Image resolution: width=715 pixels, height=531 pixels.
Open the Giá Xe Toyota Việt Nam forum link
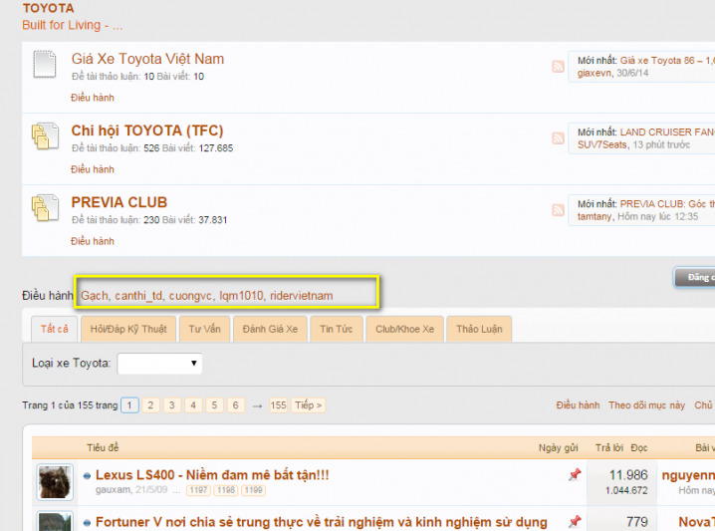pyautogui.click(x=147, y=59)
